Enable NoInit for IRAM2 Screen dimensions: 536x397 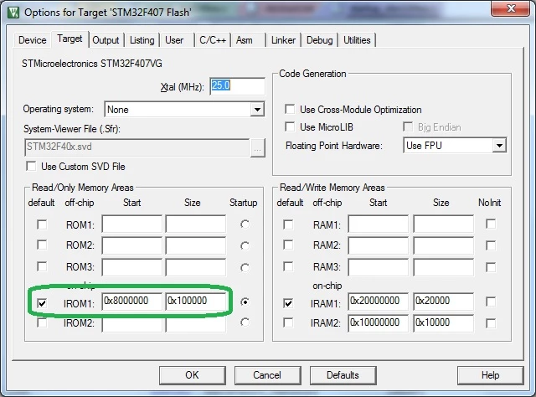coord(491,323)
